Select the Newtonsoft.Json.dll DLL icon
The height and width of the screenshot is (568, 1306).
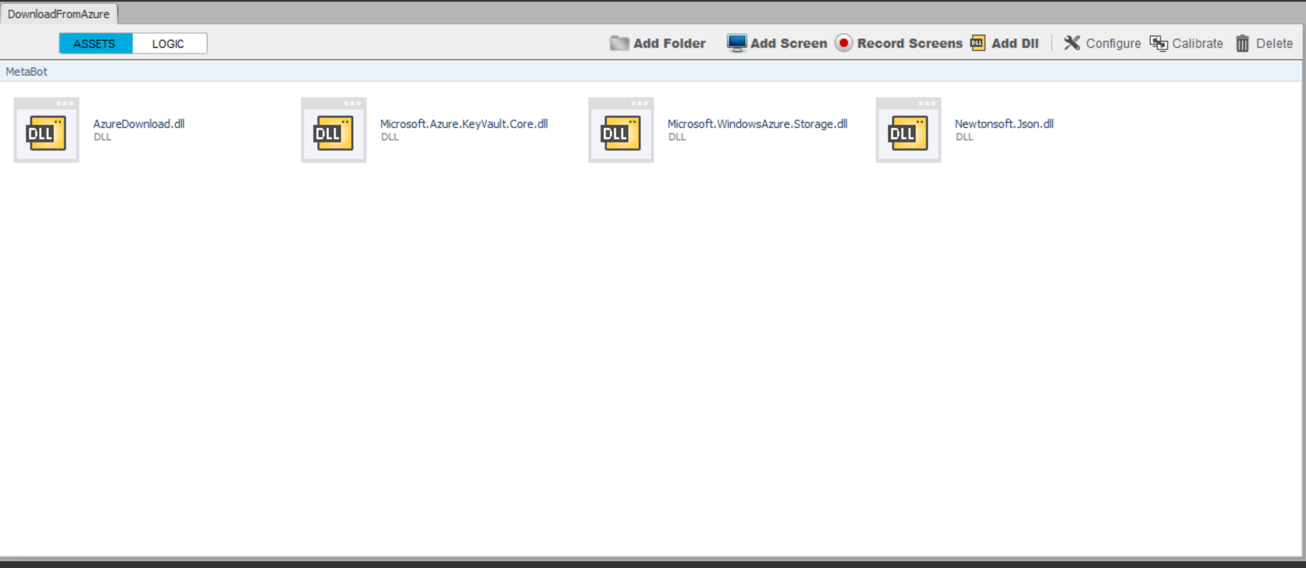point(909,130)
